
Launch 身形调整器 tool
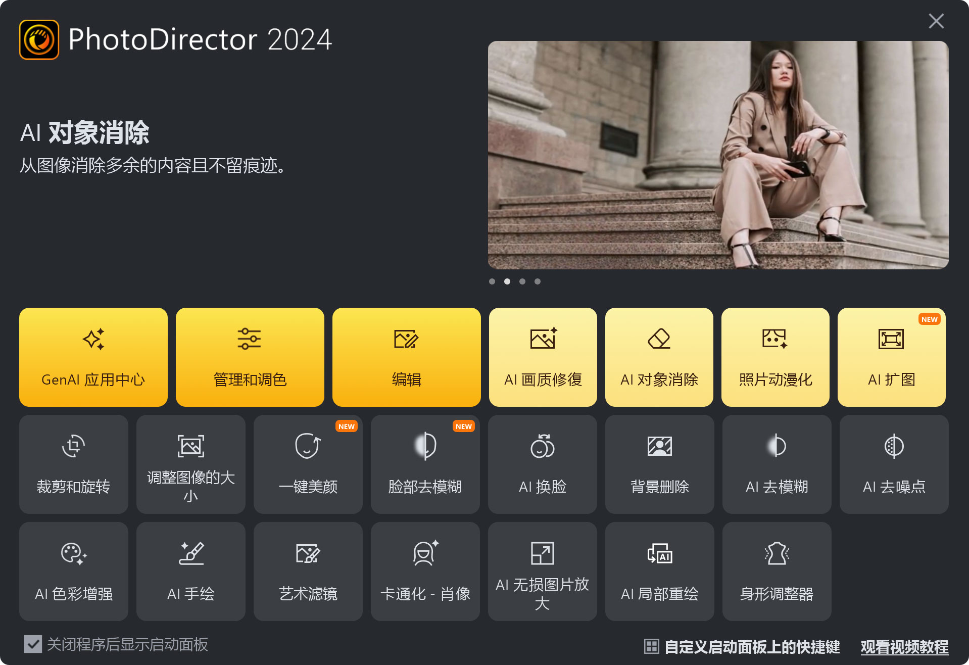[777, 572]
